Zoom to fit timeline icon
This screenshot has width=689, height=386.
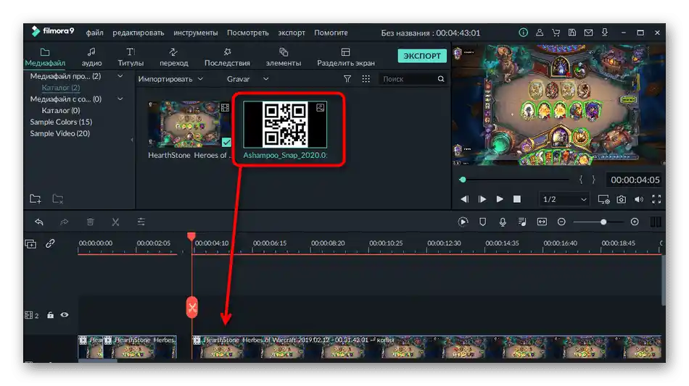click(542, 222)
